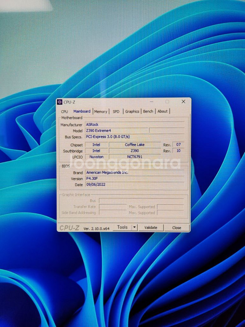Image resolution: width=245 pixels, height=327 pixels.
Task: Open the Graphics tab
Action: coord(132,112)
